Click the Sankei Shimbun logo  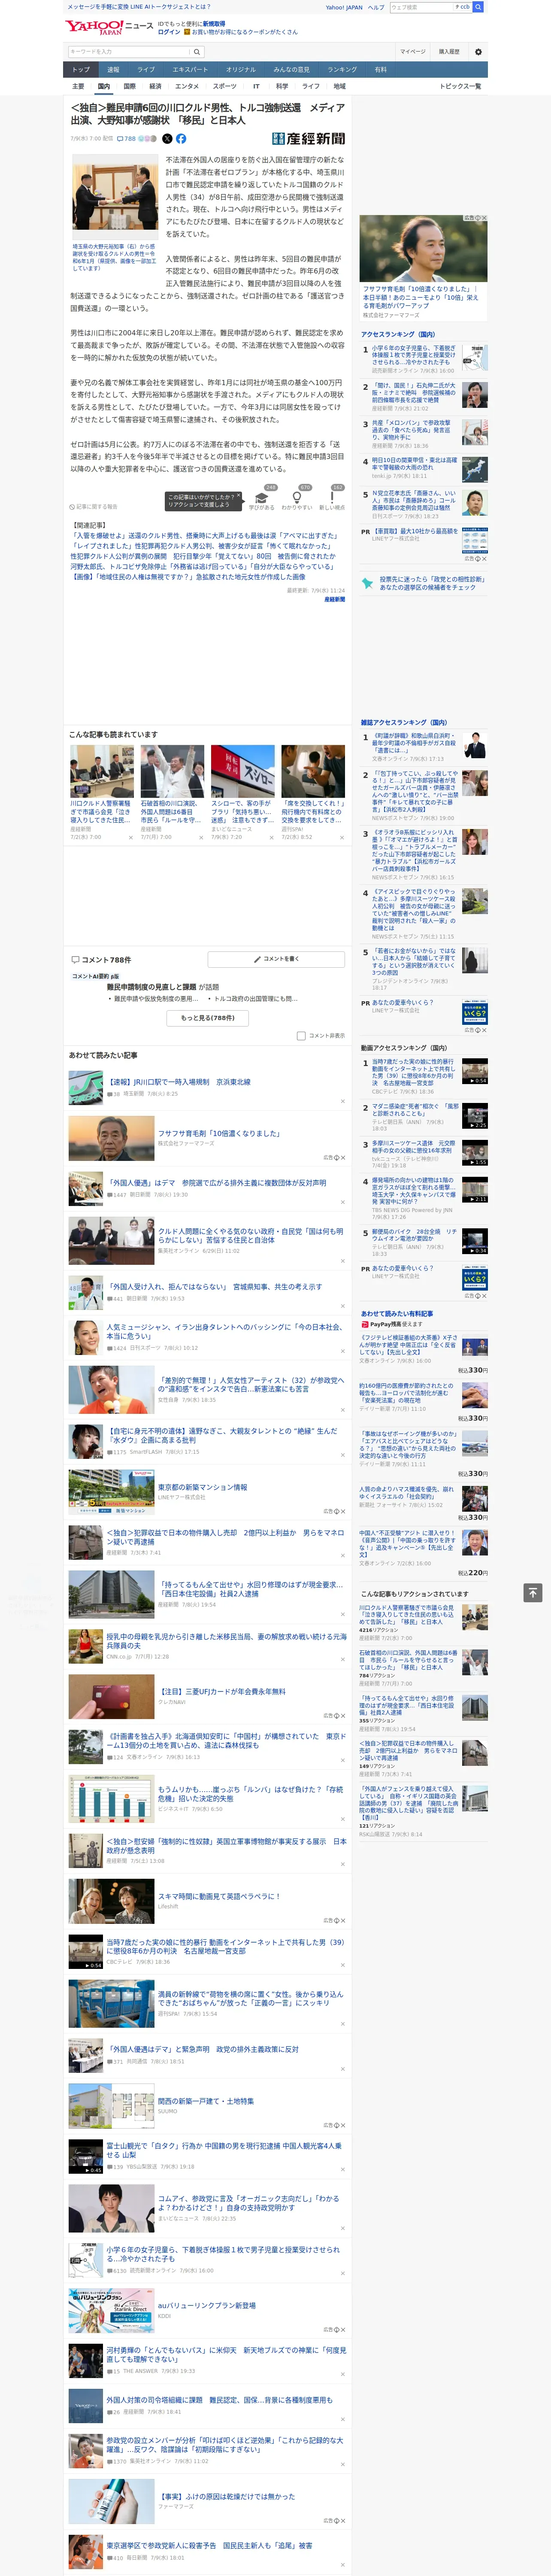(308, 139)
